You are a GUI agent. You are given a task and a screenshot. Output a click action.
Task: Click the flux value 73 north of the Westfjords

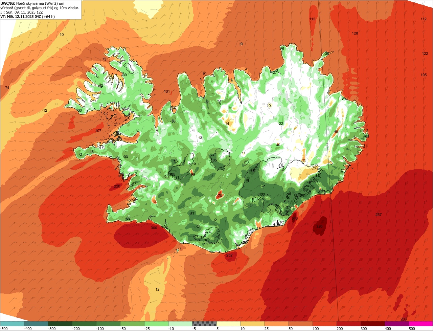(x=104, y=59)
